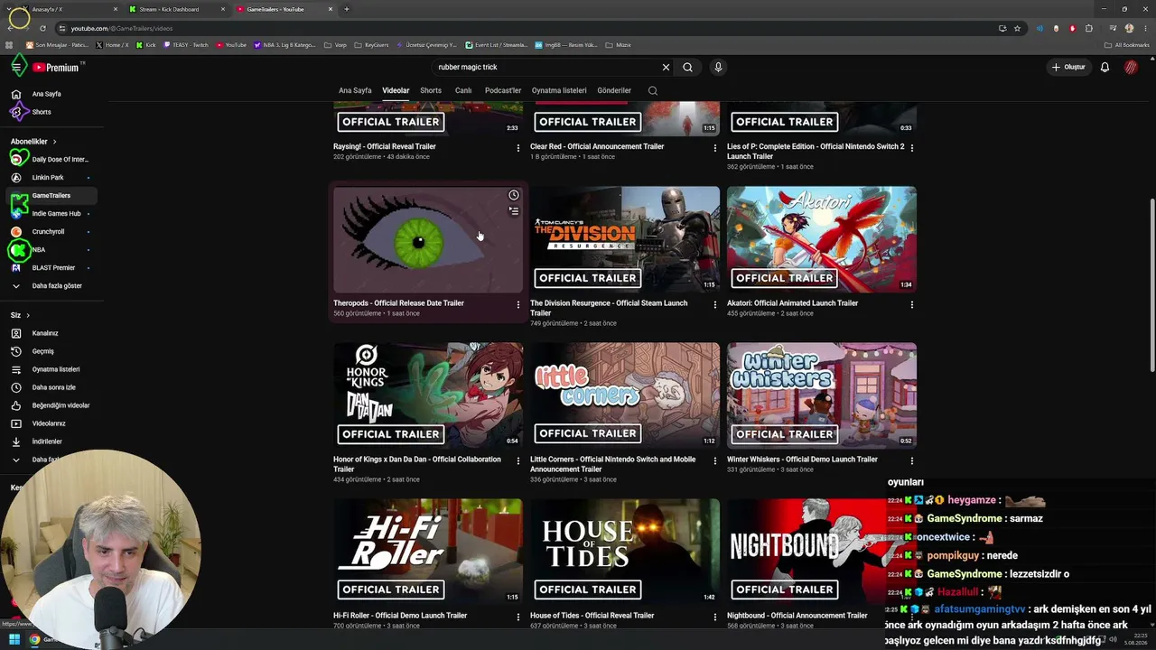Expand the Siz section chevron
1156x650 pixels.
28,315
